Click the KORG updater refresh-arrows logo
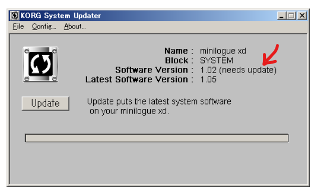The width and height of the screenshot is (315, 192). (x=41, y=64)
